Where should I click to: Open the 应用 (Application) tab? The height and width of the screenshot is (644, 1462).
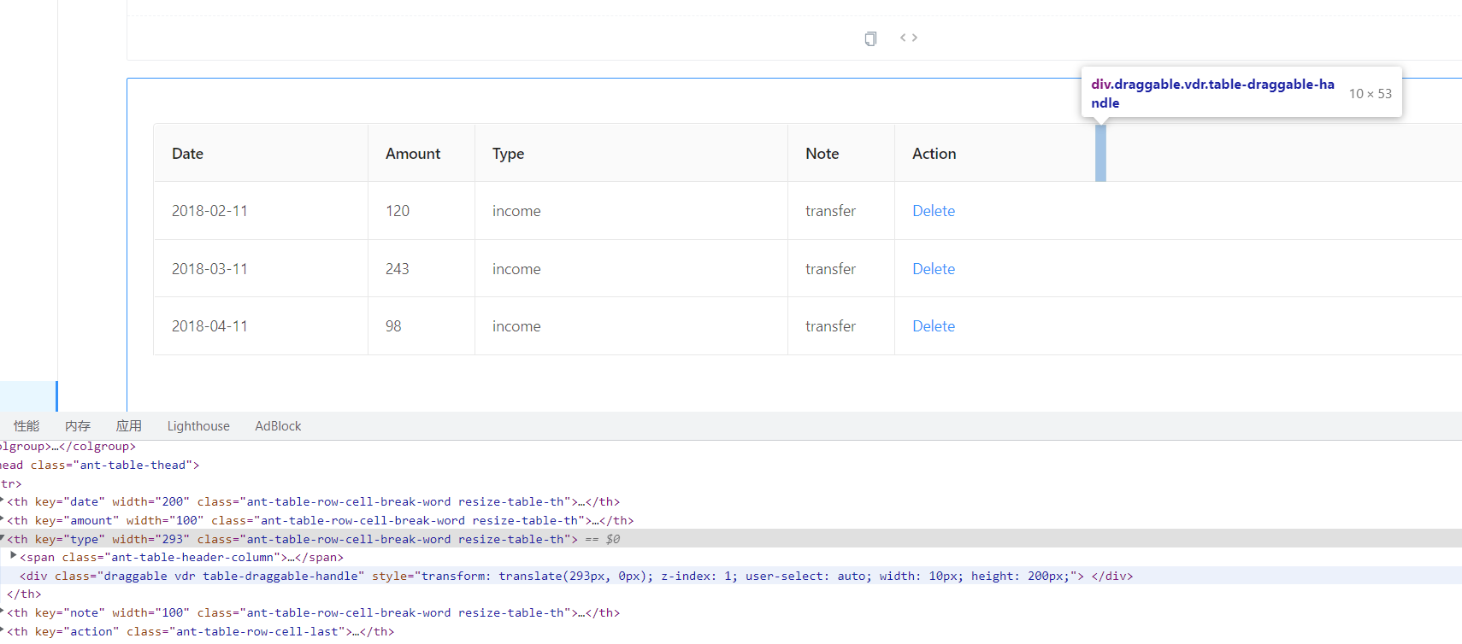(x=129, y=426)
